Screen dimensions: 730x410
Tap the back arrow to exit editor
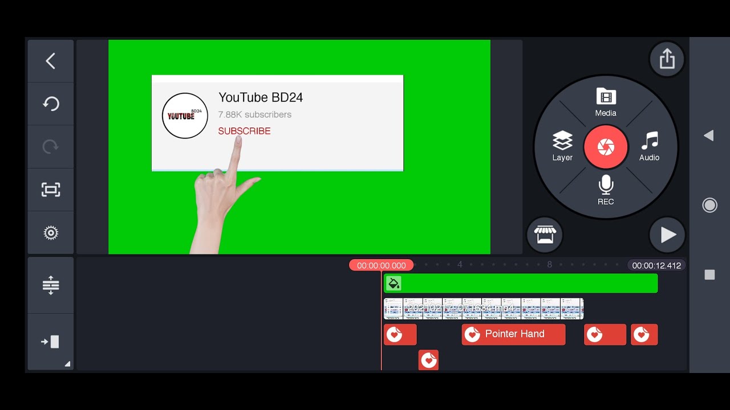pos(51,61)
